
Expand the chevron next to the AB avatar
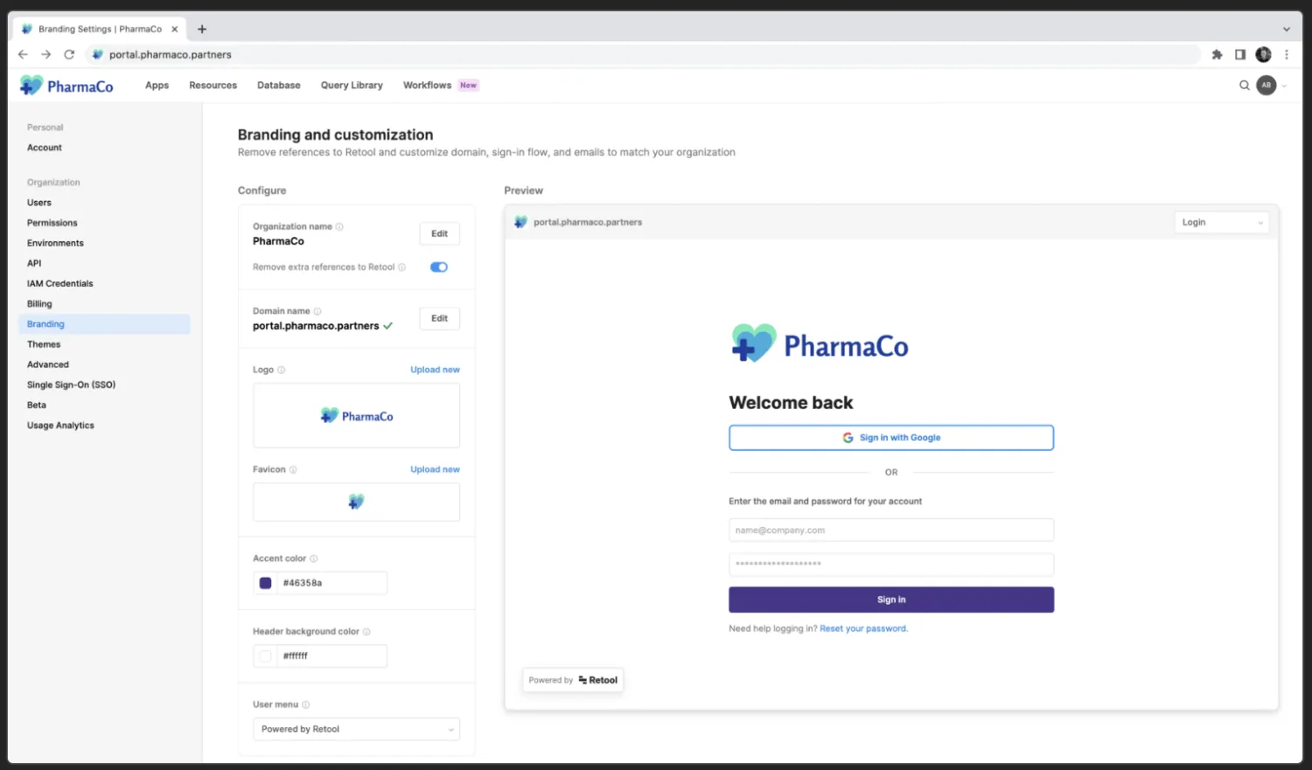1284,86
